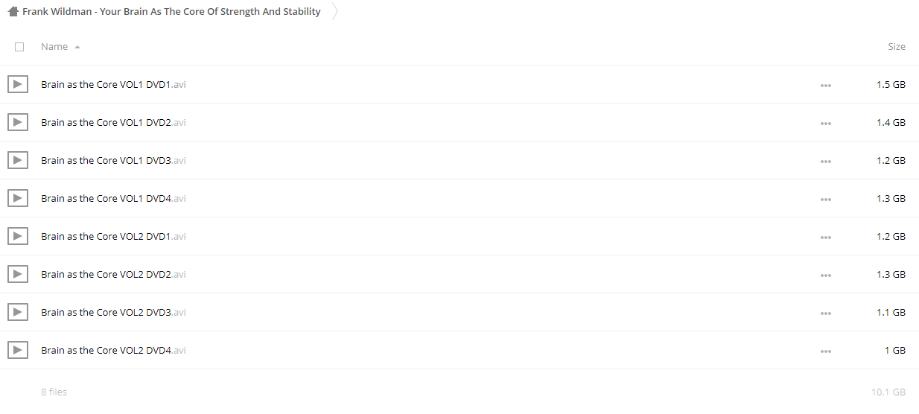Click the play icon for VOL2 DVD2

[x=18, y=274]
